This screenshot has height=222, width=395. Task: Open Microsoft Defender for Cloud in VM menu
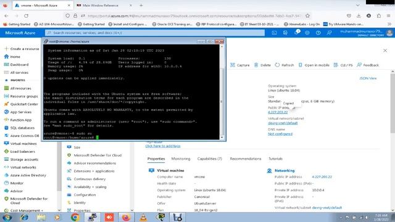click(x=94, y=155)
